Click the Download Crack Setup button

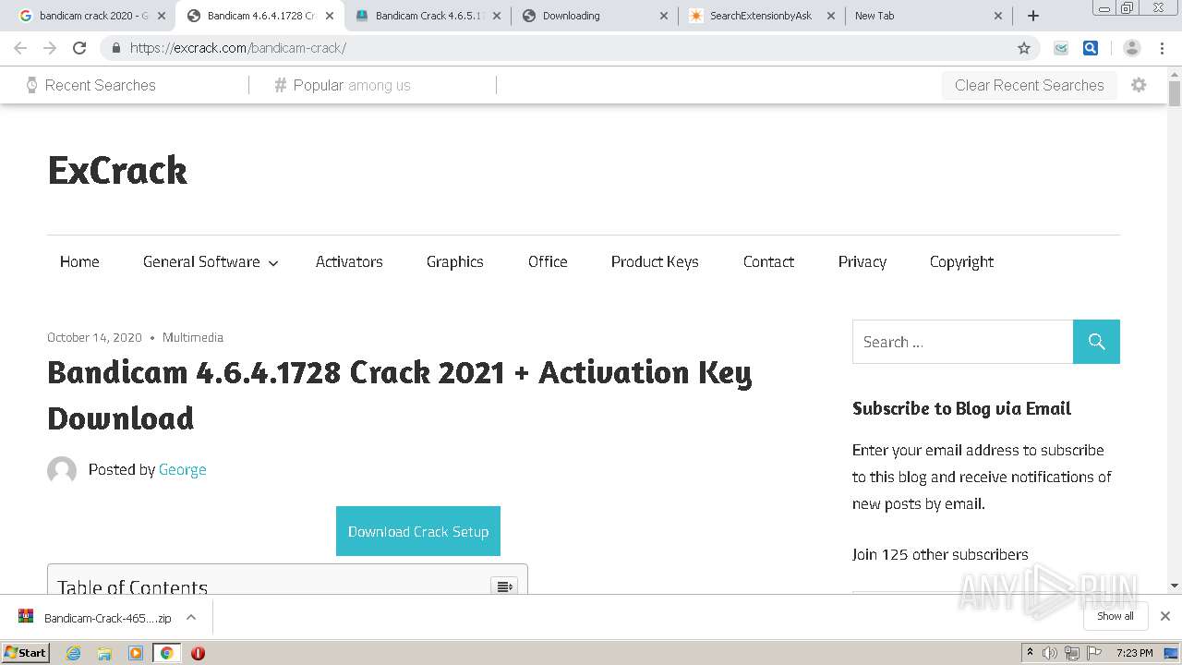coord(418,531)
